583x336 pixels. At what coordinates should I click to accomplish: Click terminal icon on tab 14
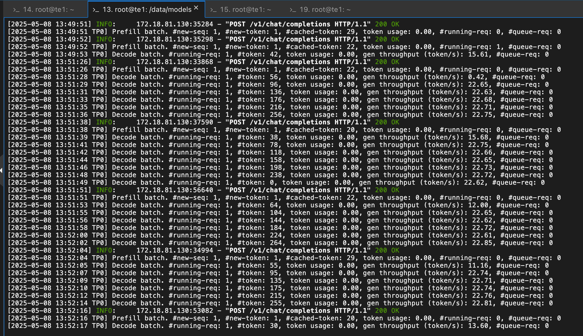click(16, 10)
